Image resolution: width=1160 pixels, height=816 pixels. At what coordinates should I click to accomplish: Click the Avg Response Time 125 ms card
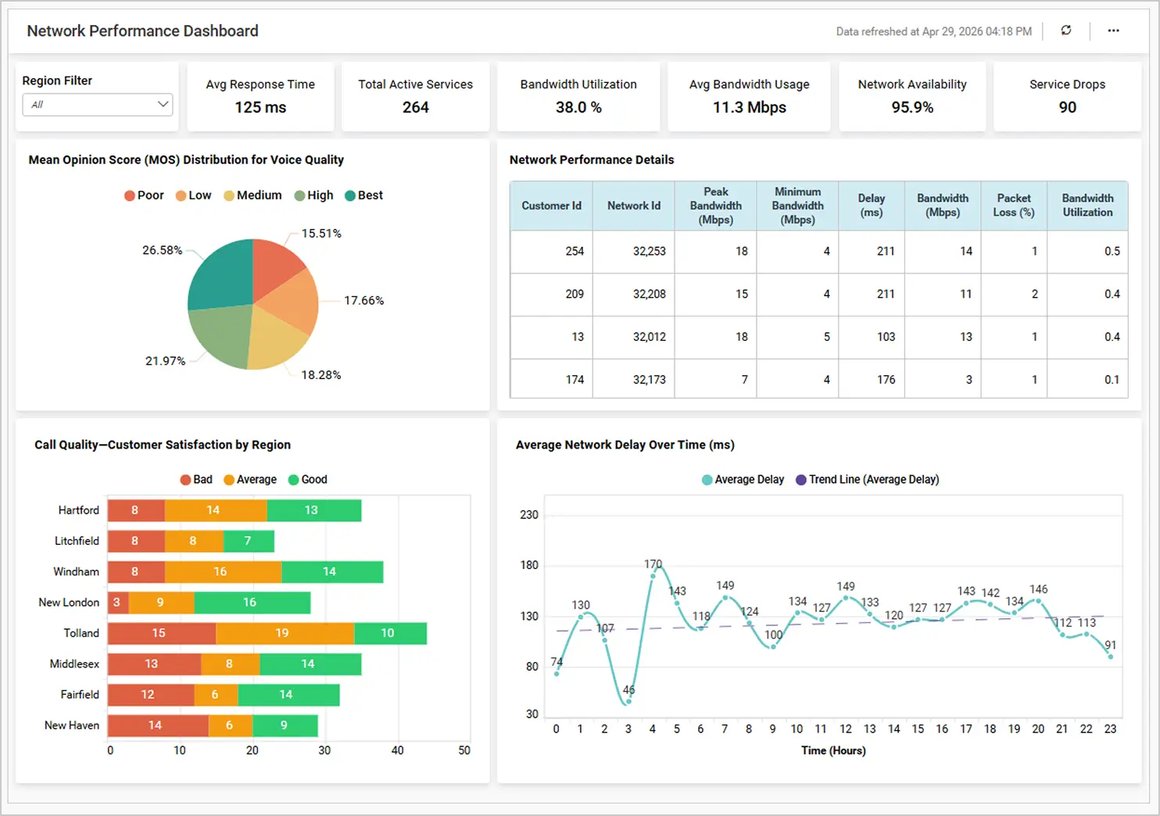coord(260,96)
